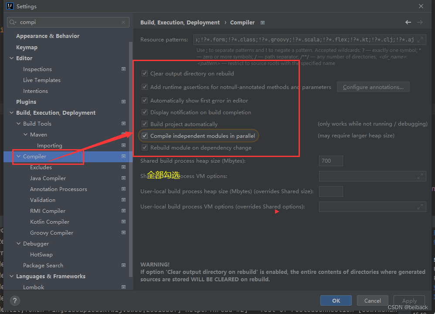Select Live Templates under Editor

(x=41, y=80)
